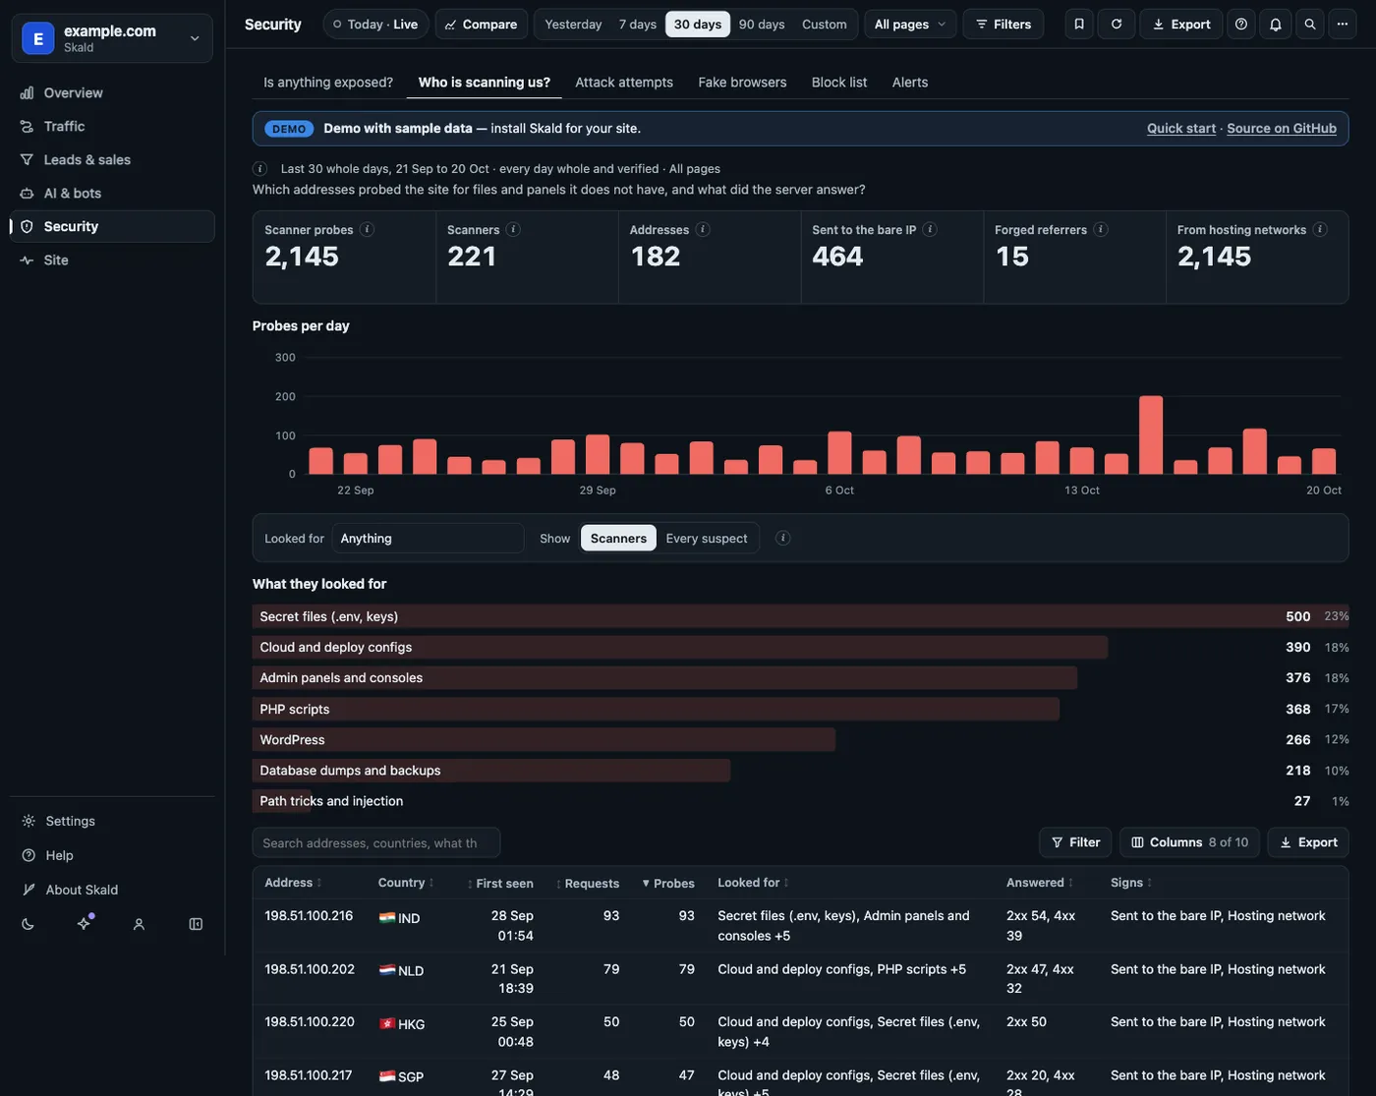Click the tallest bar in Probes per day chart
The width and height of the screenshot is (1376, 1096).
[x=1151, y=435]
